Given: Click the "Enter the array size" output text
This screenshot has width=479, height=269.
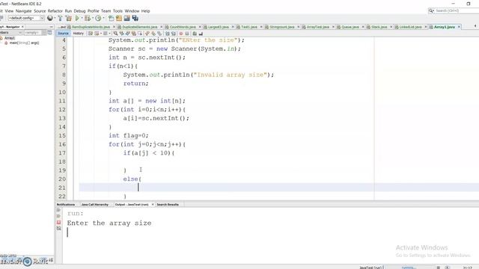Looking at the screenshot, I should coord(109,223).
